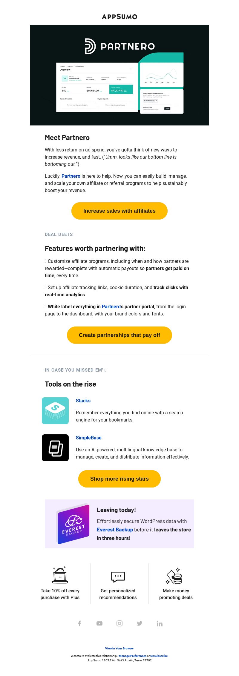Open the Twitter social icon
This screenshot has width=239, height=676.
[140, 623]
